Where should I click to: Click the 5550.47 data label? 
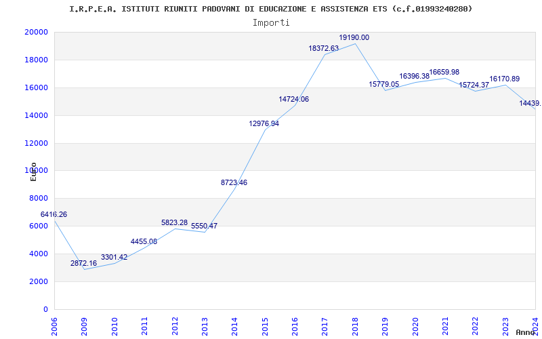pyautogui.click(x=205, y=226)
